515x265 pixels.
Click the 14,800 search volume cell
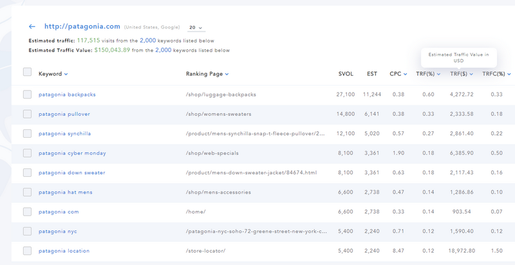point(346,114)
